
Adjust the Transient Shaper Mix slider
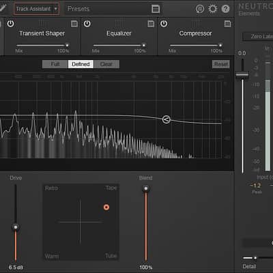pyautogui.click(x=42, y=45)
